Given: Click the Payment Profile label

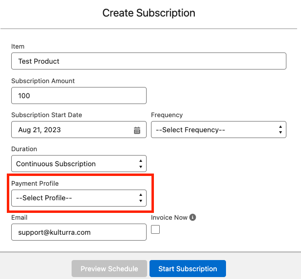Looking at the screenshot, I should [x=35, y=183].
